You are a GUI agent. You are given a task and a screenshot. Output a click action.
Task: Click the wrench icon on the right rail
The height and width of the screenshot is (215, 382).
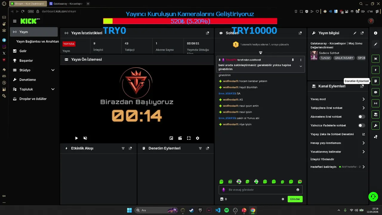click(375, 125)
